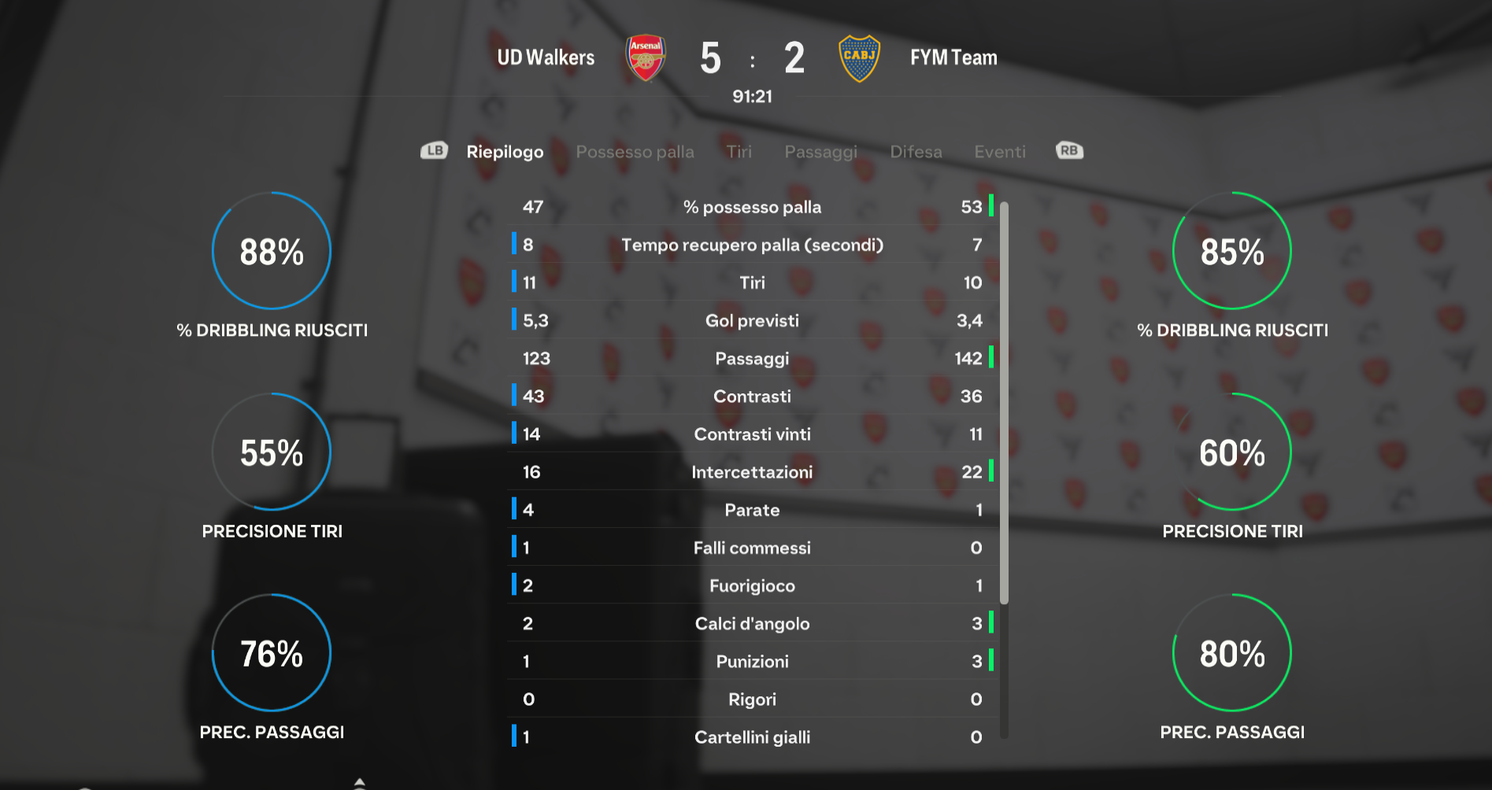
Task: Select the Riepilogo tab
Action: [x=505, y=152]
